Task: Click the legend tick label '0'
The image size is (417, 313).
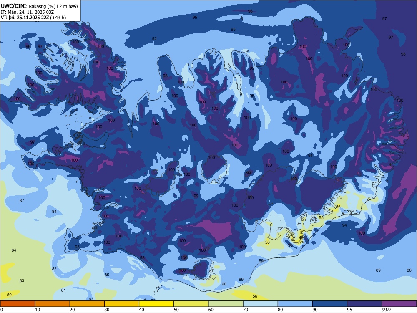Action: 2,310
